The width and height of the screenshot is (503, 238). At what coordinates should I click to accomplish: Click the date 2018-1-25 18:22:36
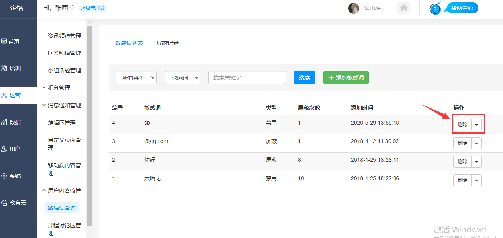point(375,178)
